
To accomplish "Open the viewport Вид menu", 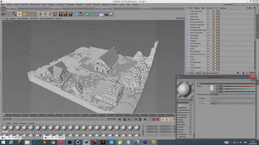I will tap(6, 19).
